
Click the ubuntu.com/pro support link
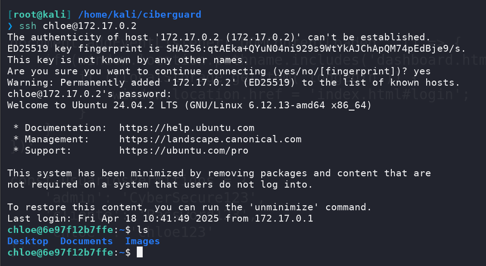click(x=184, y=150)
